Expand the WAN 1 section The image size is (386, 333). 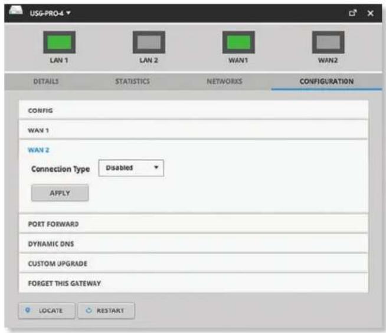(x=194, y=130)
